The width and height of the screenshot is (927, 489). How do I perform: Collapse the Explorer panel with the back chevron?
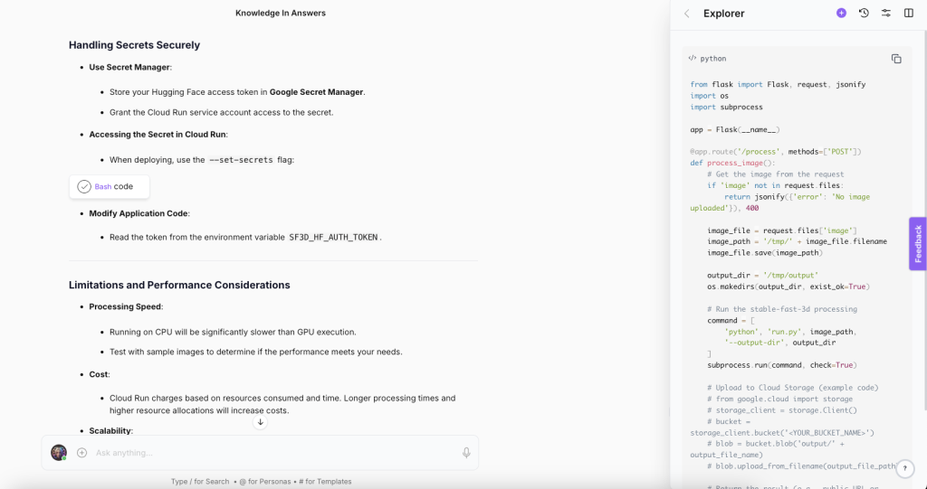pyautogui.click(x=686, y=14)
